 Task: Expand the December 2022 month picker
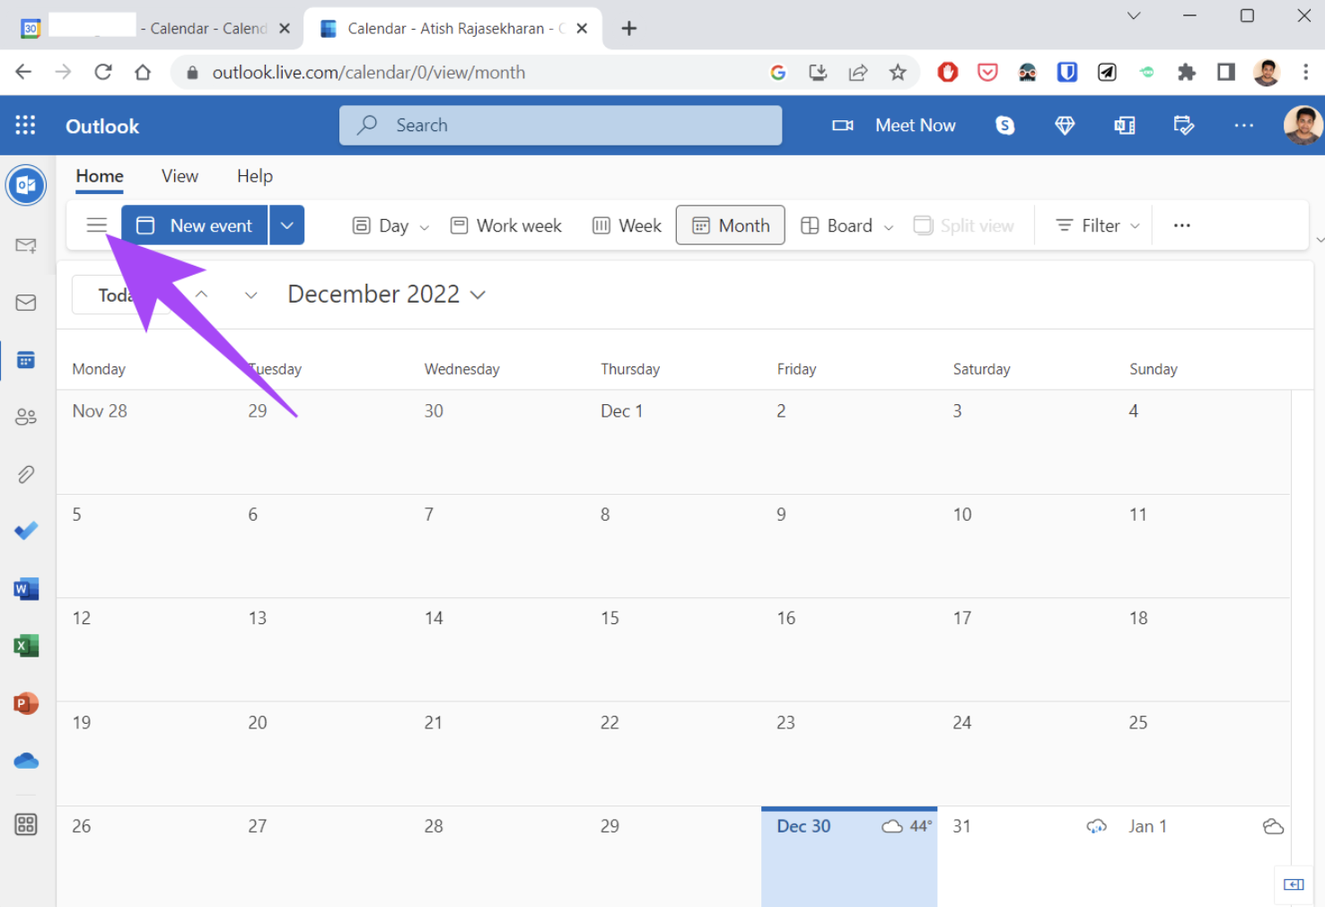coord(386,294)
